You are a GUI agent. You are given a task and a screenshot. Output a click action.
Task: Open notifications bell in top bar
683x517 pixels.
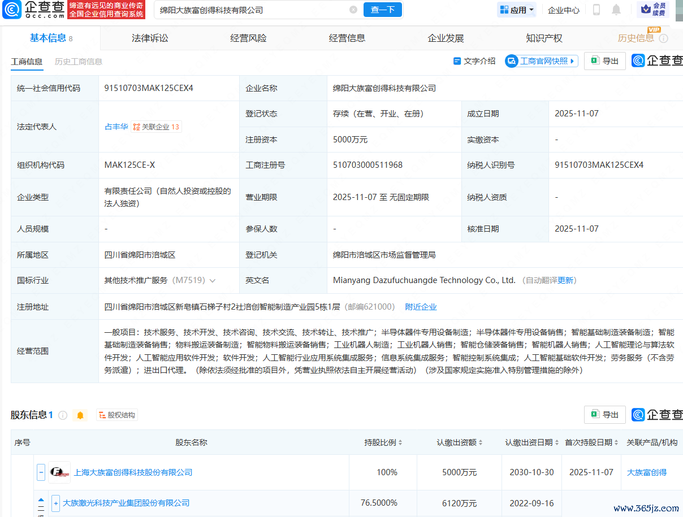coord(616,10)
